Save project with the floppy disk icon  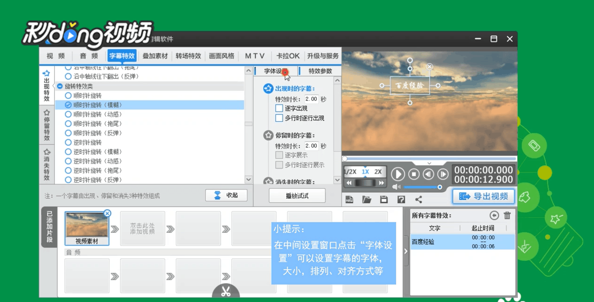pos(384,199)
